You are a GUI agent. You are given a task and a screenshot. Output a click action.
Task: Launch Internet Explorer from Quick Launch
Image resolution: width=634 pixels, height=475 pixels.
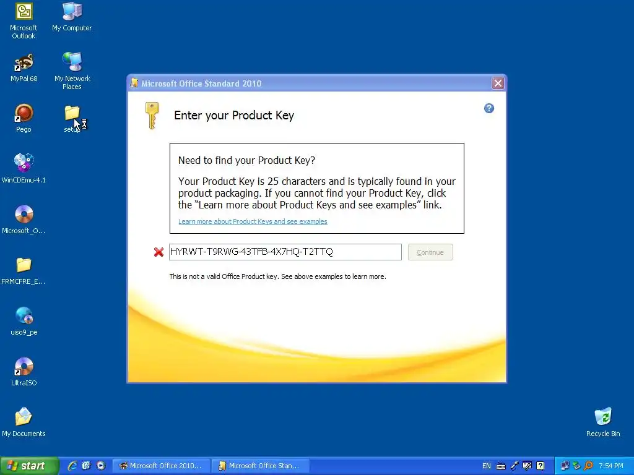click(72, 466)
